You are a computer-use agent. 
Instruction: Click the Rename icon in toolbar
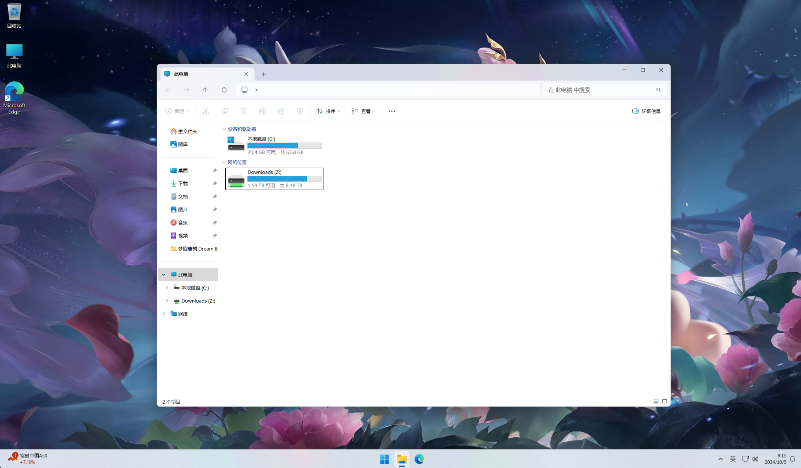tap(262, 111)
